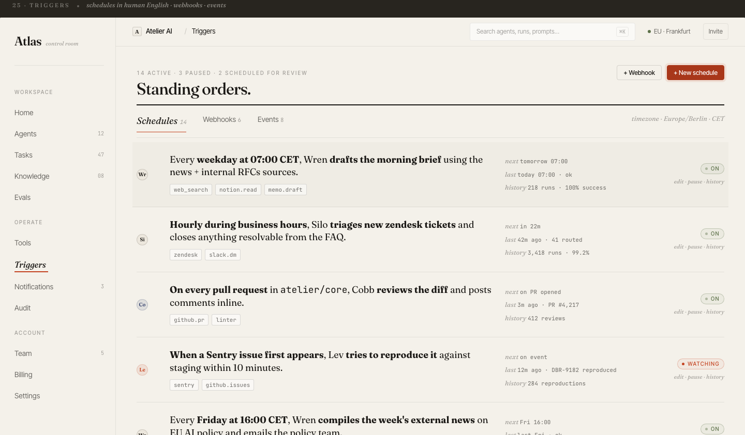745x435 pixels.
Task: Click the Silo agent avatar badge
Action: (x=142, y=240)
